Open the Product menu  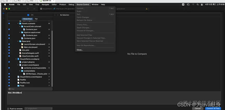[x=63, y=4]
